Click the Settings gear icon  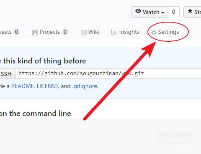pyautogui.click(x=154, y=33)
